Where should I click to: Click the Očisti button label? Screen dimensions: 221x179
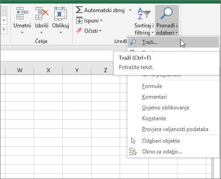point(91,31)
